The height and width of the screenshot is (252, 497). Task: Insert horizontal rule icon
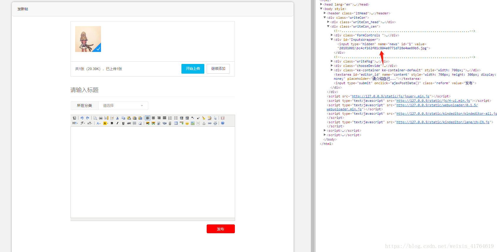[x=181, y=123]
